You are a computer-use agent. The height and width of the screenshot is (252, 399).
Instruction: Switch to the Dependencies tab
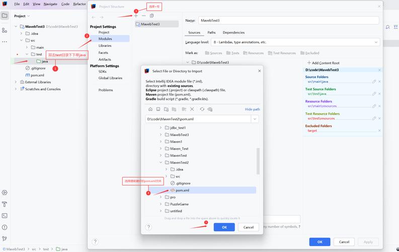[233, 33]
